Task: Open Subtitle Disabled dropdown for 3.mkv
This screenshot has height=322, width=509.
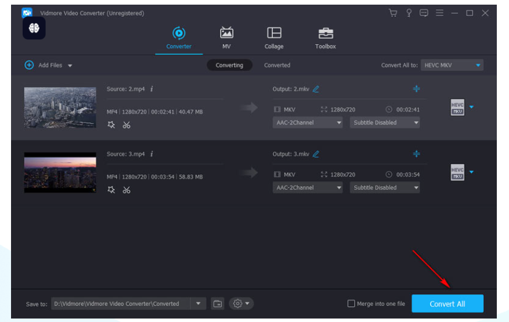Action: [x=385, y=187]
